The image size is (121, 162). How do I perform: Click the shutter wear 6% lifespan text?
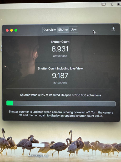click(x=60, y=95)
